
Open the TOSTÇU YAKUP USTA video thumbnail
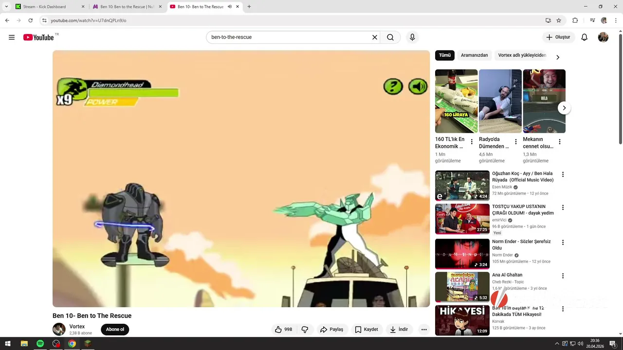(x=462, y=219)
